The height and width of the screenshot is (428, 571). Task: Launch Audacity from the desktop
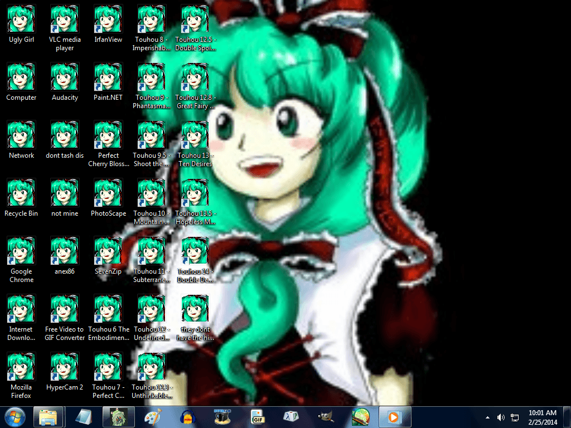[64, 77]
